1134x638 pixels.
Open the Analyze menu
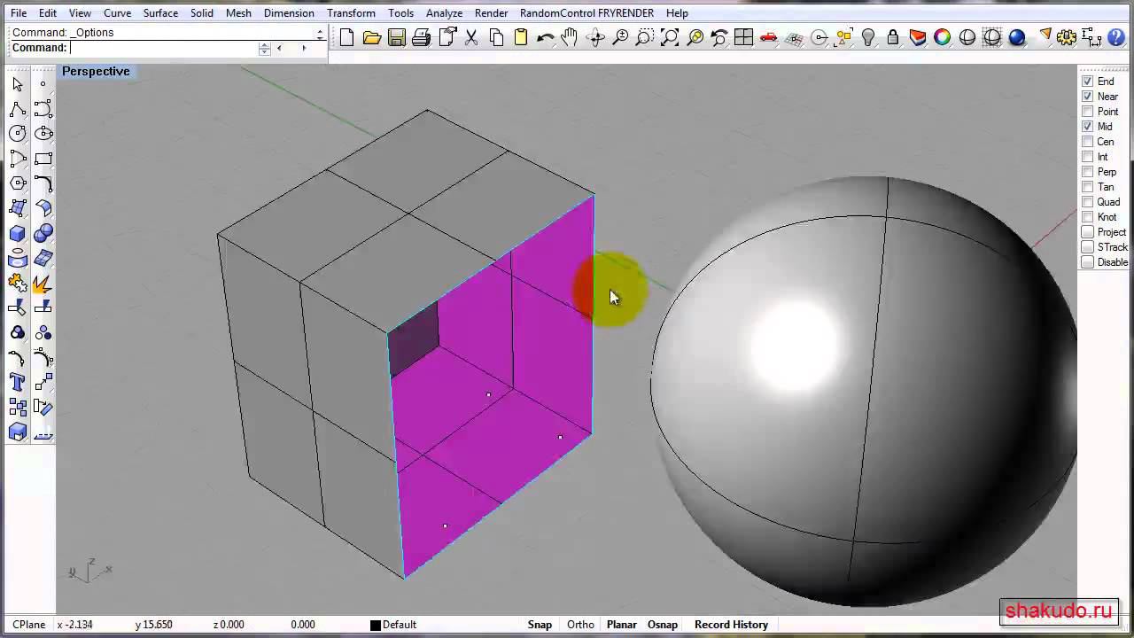point(444,13)
